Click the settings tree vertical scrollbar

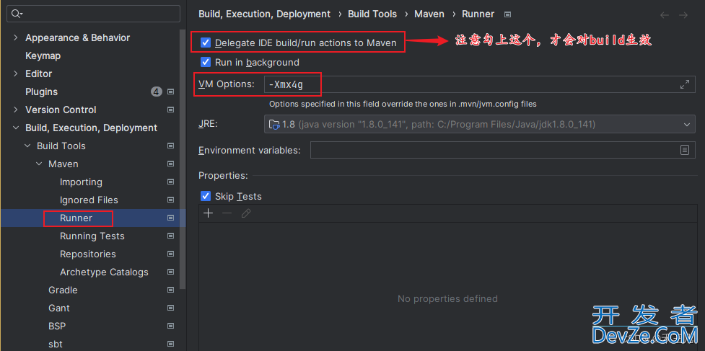(x=183, y=159)
